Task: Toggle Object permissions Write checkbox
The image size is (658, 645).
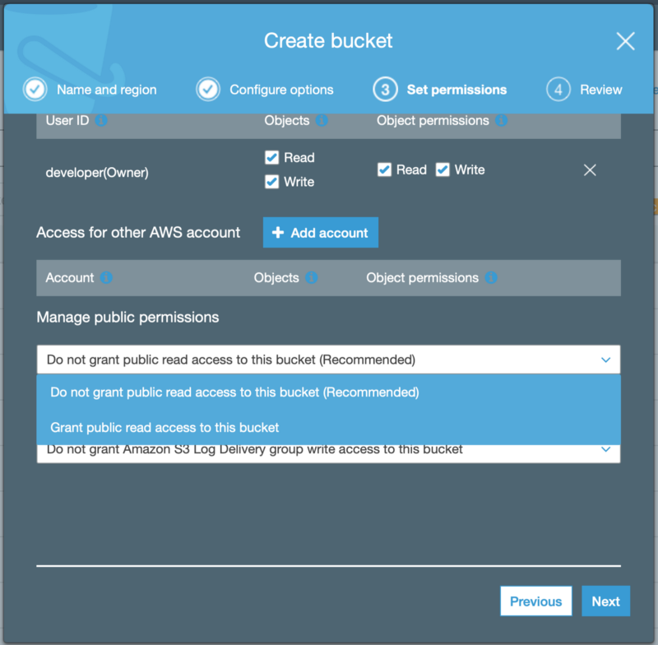Action: click(x=443, y=170)
